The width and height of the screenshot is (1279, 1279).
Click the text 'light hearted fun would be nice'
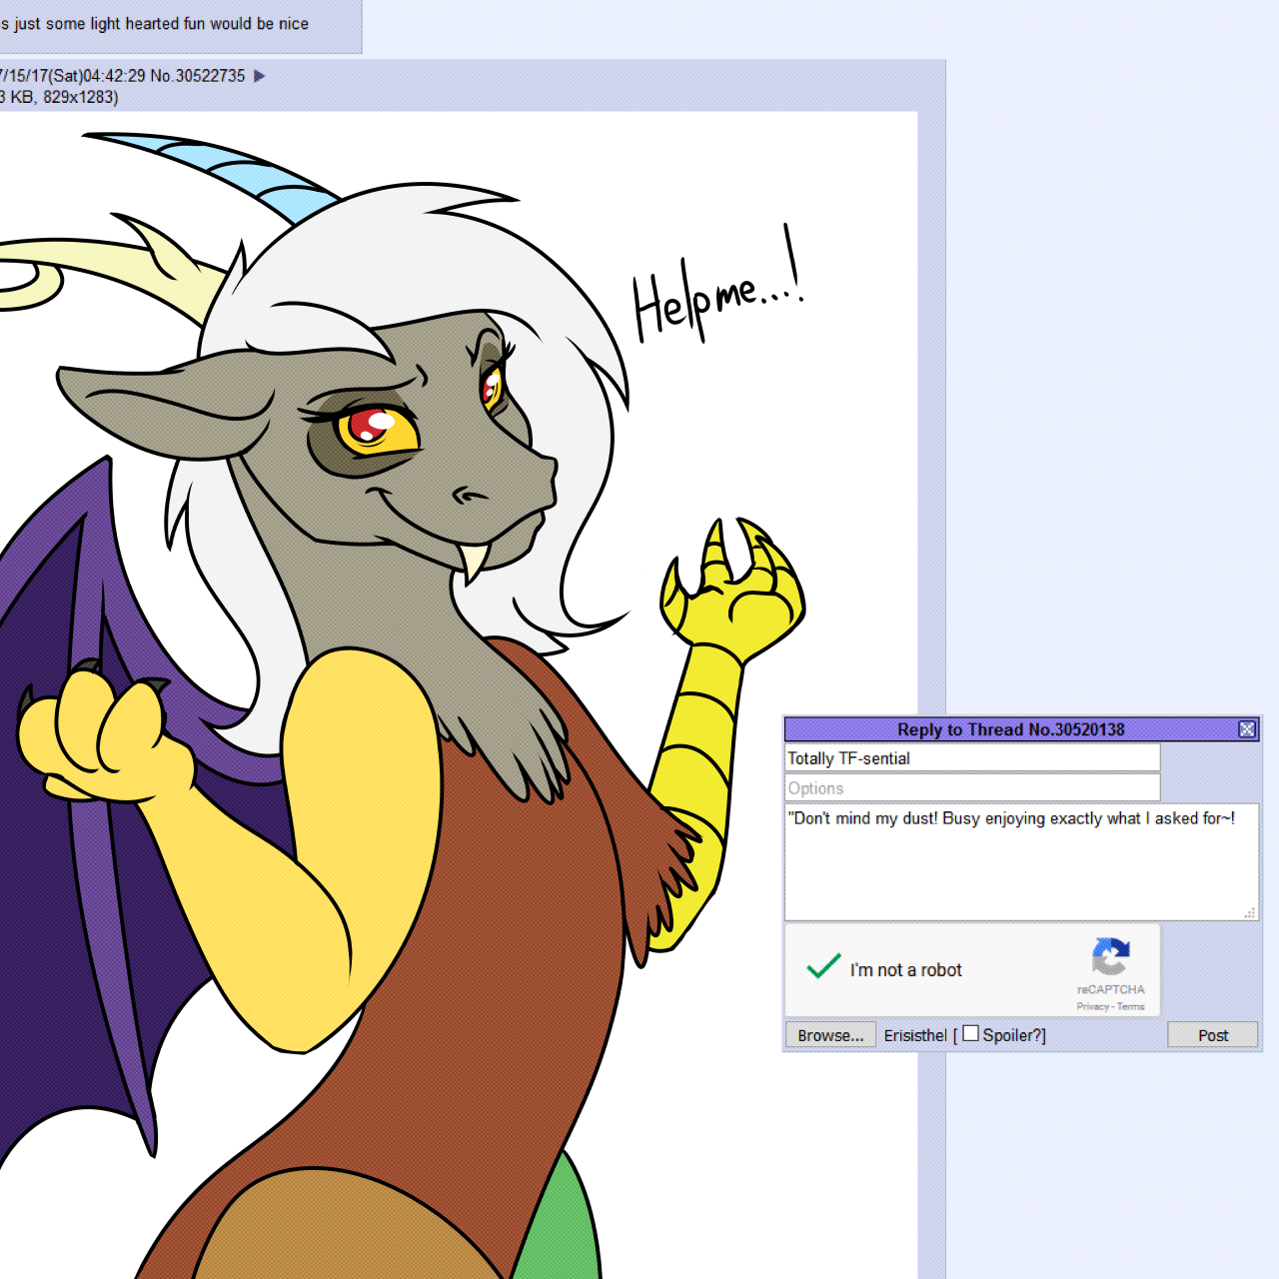coord(200,24)
